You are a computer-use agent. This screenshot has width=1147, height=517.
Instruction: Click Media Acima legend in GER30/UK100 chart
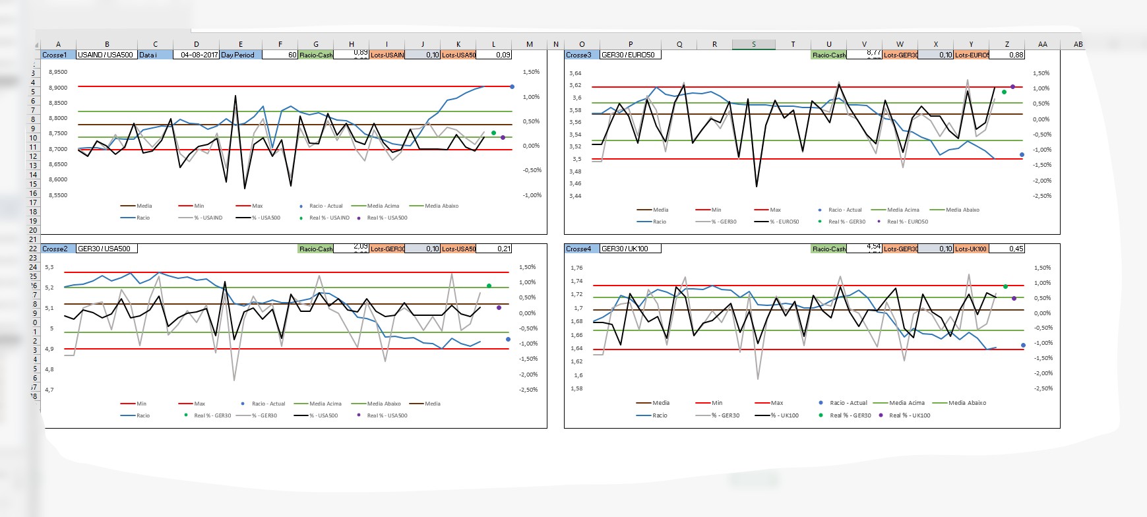pyautogui.click(x=899, y=403)
